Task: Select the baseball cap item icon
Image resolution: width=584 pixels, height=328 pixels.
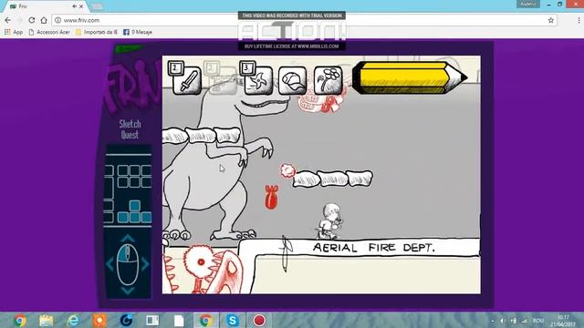Action: [292, 80]
